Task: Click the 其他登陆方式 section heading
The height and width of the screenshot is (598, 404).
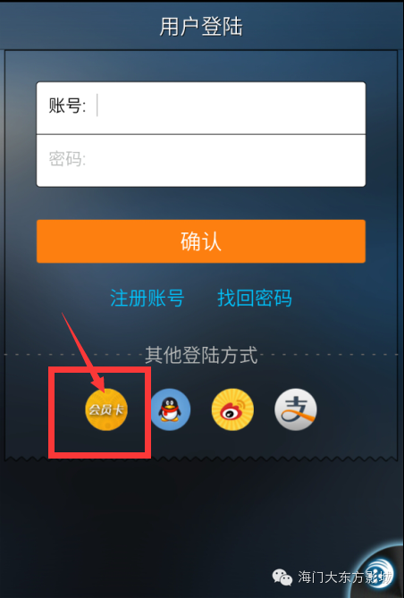Action: 201,355
